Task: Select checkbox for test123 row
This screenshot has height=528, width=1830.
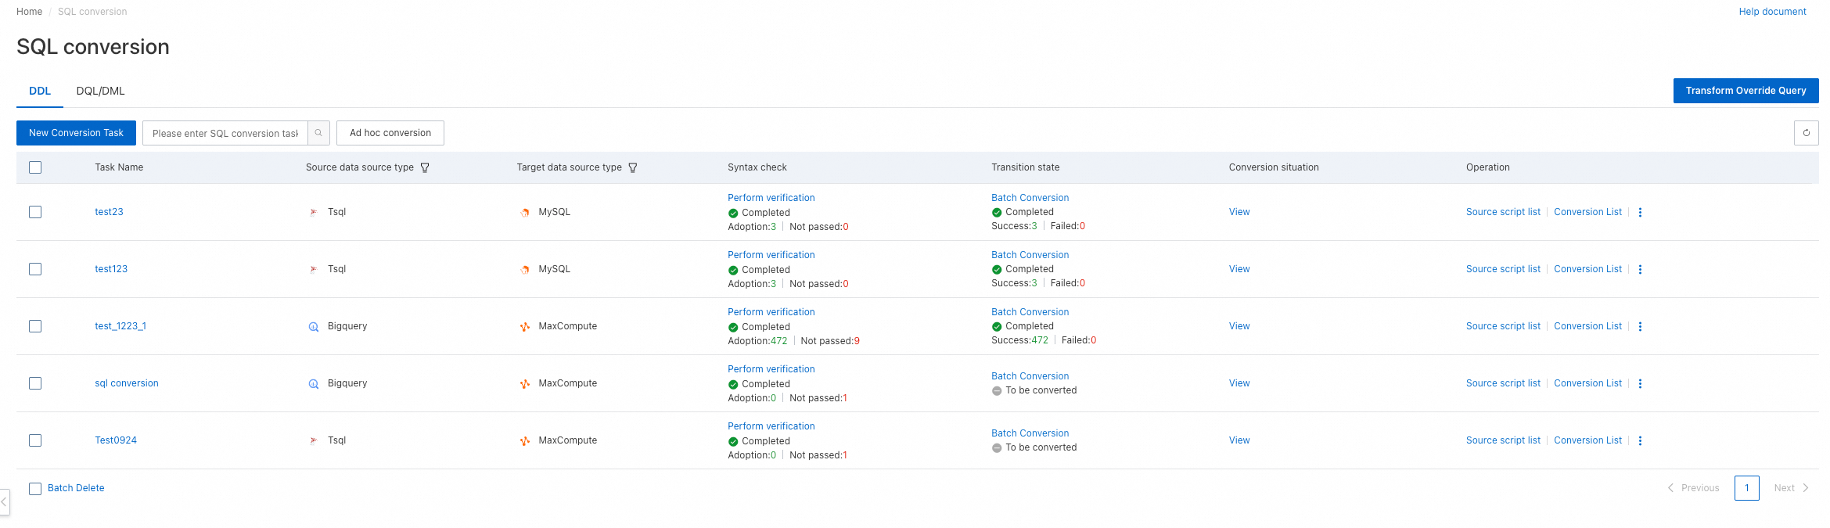Action: click(x=35, y=269)
